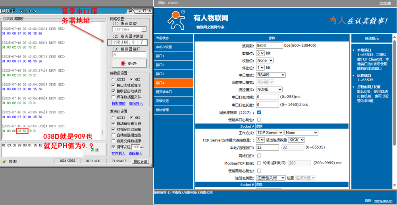This screenshot has width=397, height=205.
Task: Open 网页转串口 in web sidebar
Action: (173, 92)
